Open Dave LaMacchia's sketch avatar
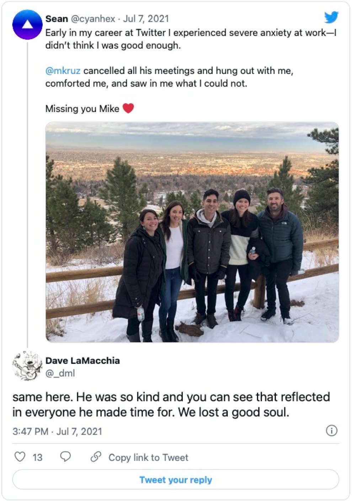Screen dimensions: 352x501 coord(27,366)
